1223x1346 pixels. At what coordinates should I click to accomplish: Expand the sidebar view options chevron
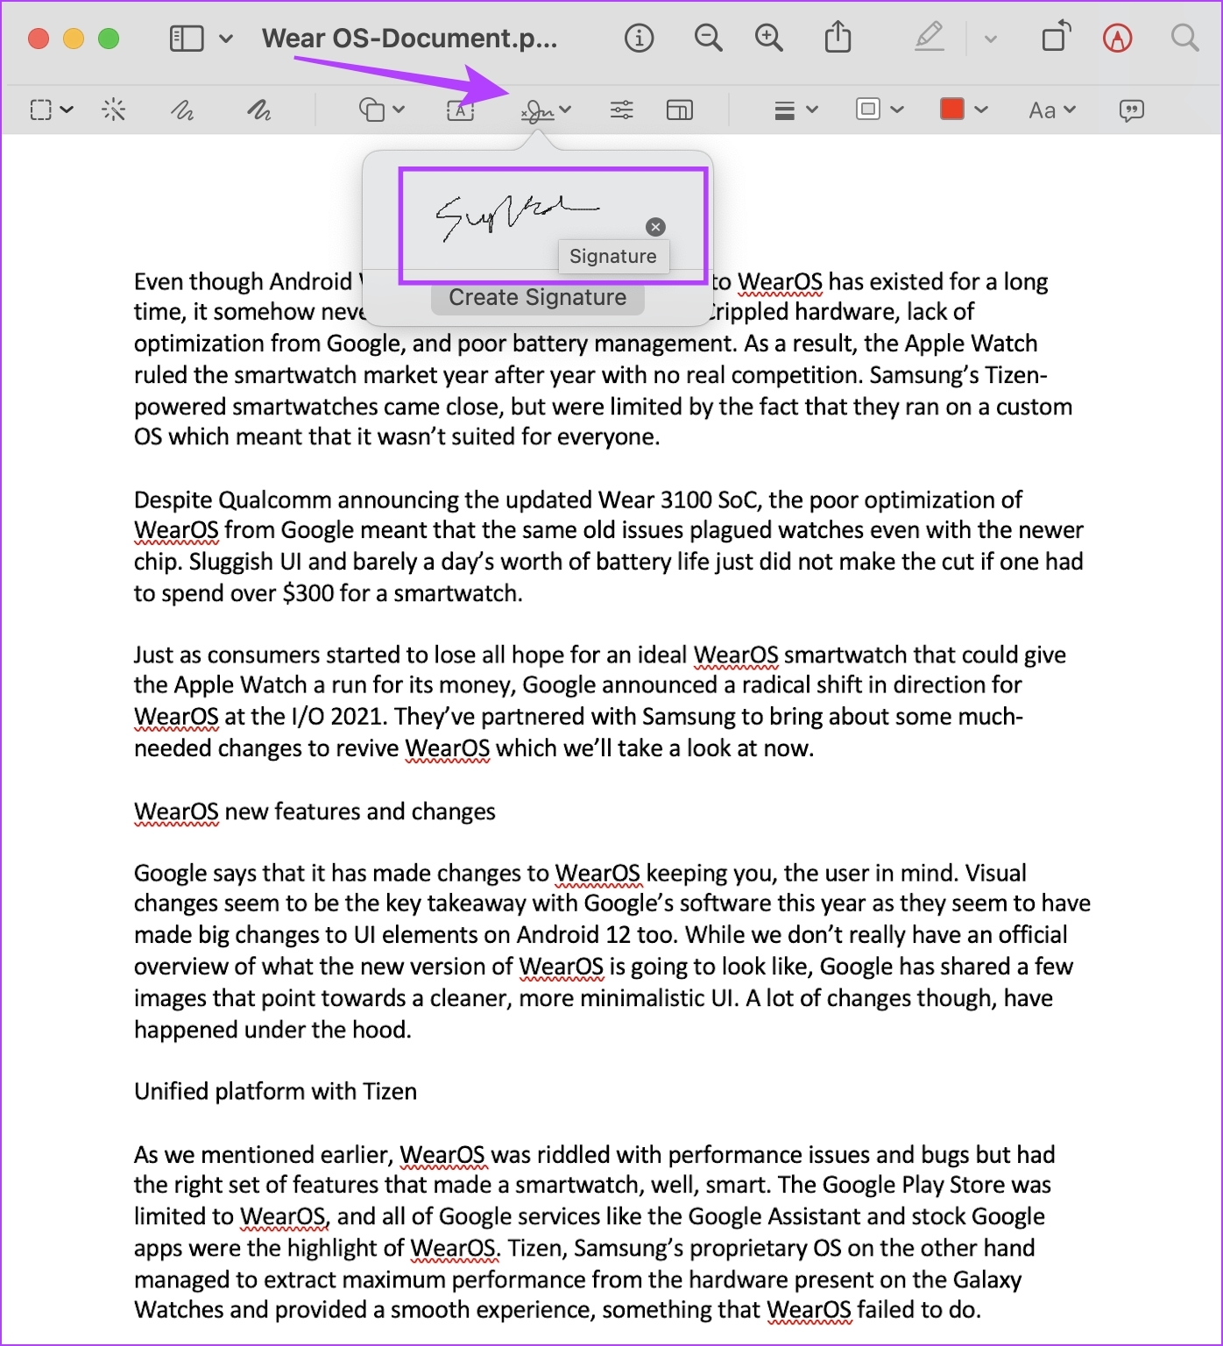[226, 38]
